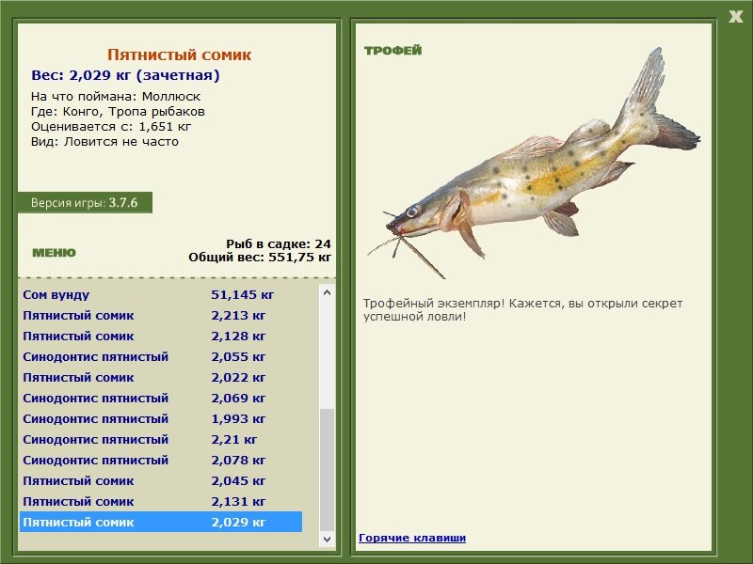Viewport: 753px width, 564px height.
Task: Click the Версия игры: 3.7.6 banner
Action: pyautogui.click(x=85, y=202)
